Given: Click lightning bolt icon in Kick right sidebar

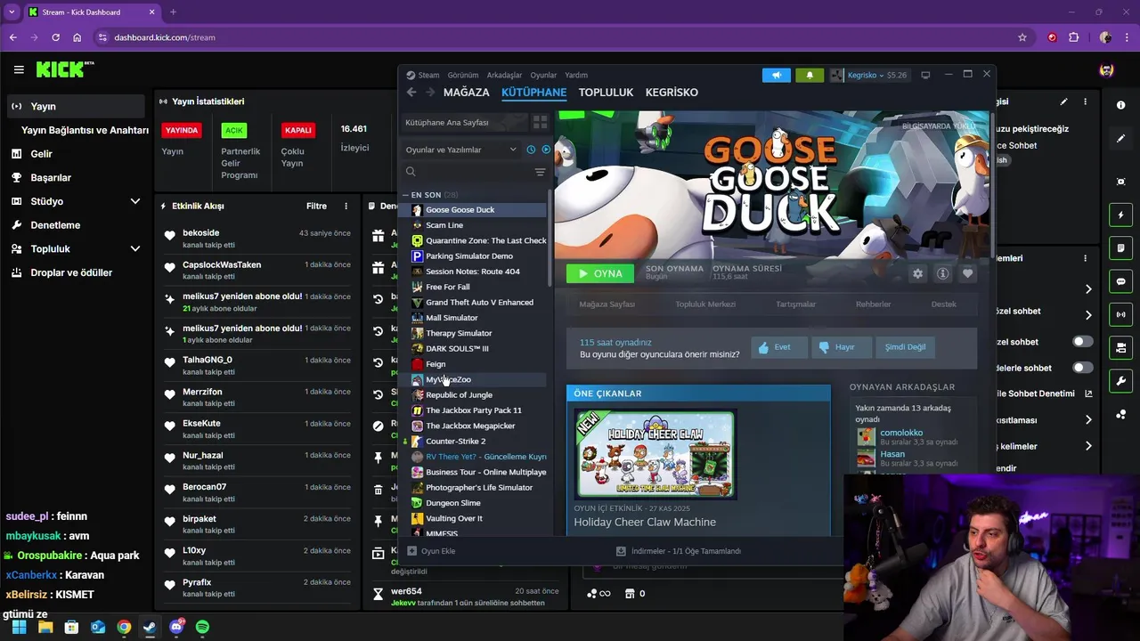Looking at the screenshot, I should pyautogui.click(x=1120, y=215).
